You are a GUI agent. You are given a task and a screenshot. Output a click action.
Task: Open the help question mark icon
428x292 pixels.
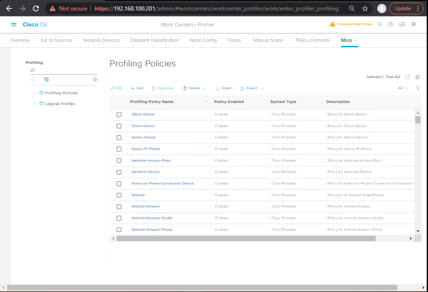[x=390, y=24]
